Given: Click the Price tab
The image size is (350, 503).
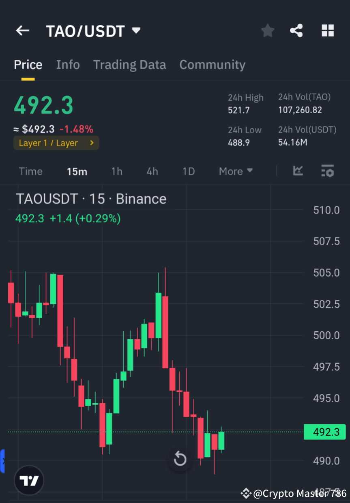Looking at the screenshot, I should [28, 65].
